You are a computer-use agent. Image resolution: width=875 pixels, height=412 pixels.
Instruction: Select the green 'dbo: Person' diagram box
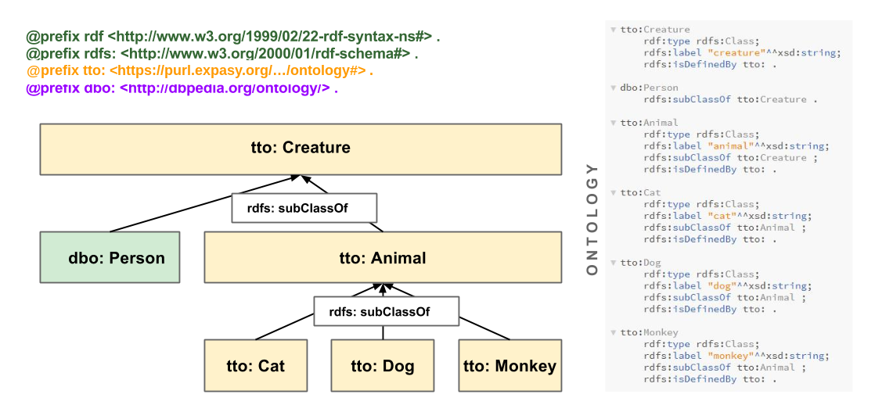pos(110,257)
